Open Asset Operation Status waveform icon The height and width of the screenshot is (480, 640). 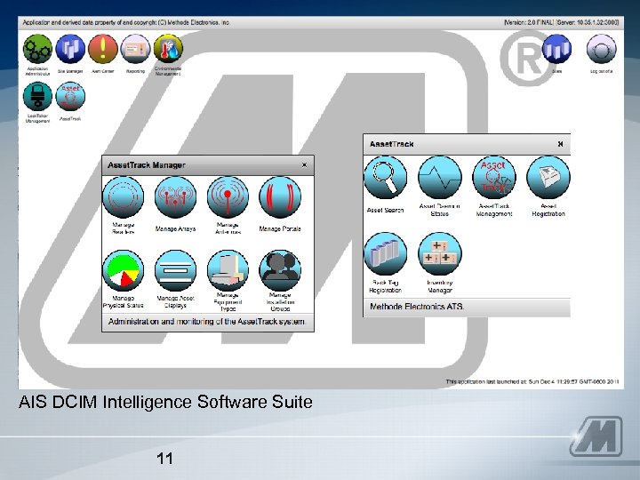coord(440,178)
